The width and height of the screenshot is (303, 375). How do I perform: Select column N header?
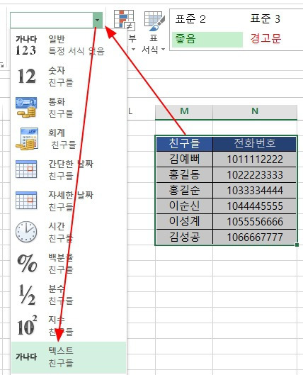pos(255,111)
